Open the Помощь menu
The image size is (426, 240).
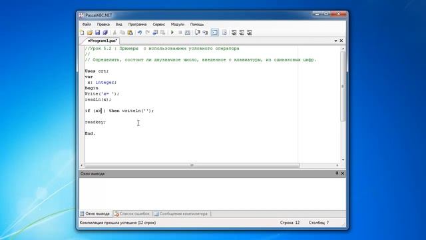click(x=197, y=25)
